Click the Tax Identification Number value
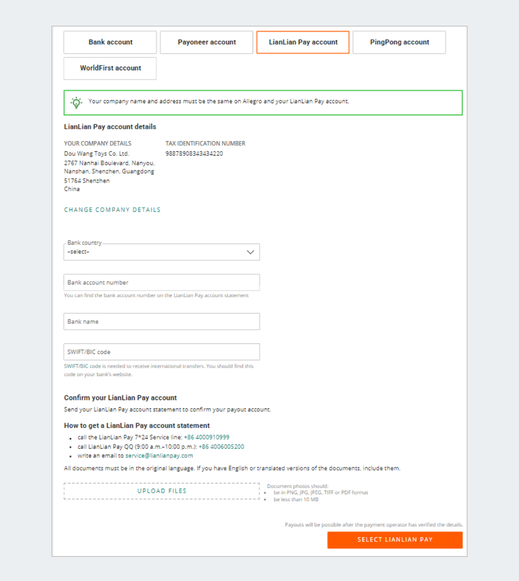Viewport: 519px width, 581px height. [x=194, y=153]
